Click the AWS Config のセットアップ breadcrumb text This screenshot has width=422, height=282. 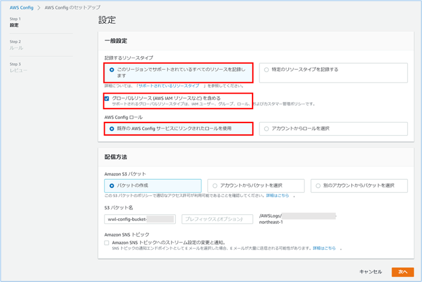point(73,8)
